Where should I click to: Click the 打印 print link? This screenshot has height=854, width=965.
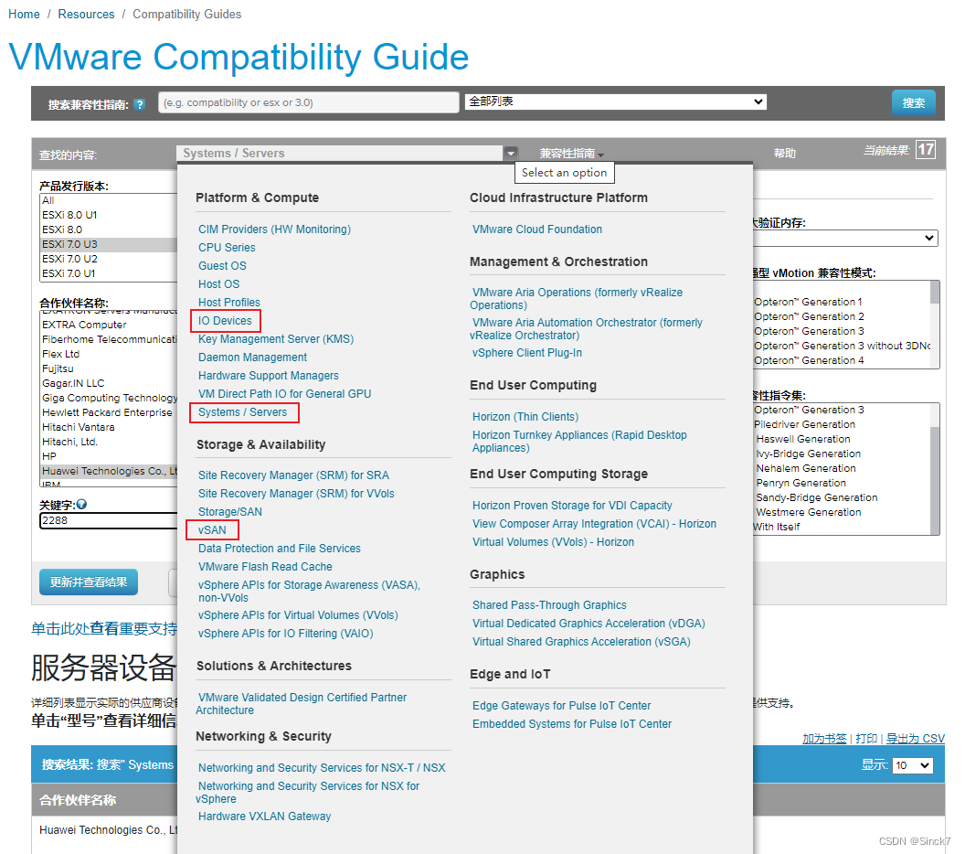pos(866,739)
